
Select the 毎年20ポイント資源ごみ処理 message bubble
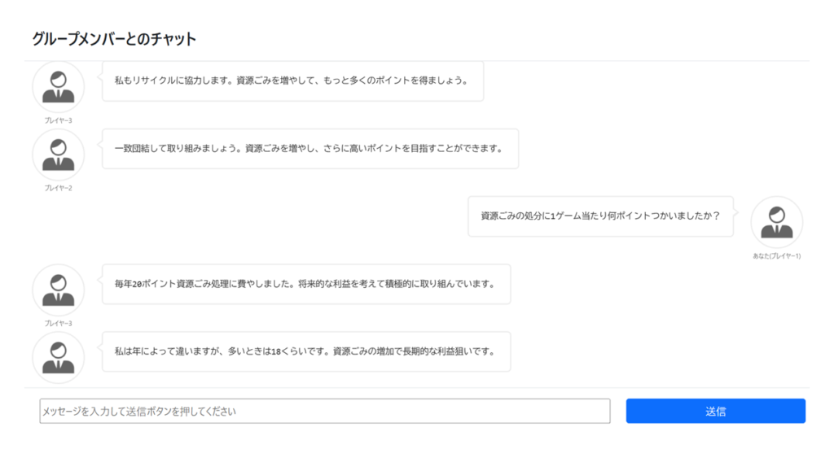[305, 284]
